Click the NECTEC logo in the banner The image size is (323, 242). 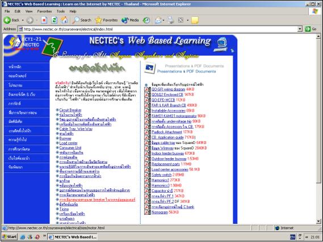pos(15,42)
